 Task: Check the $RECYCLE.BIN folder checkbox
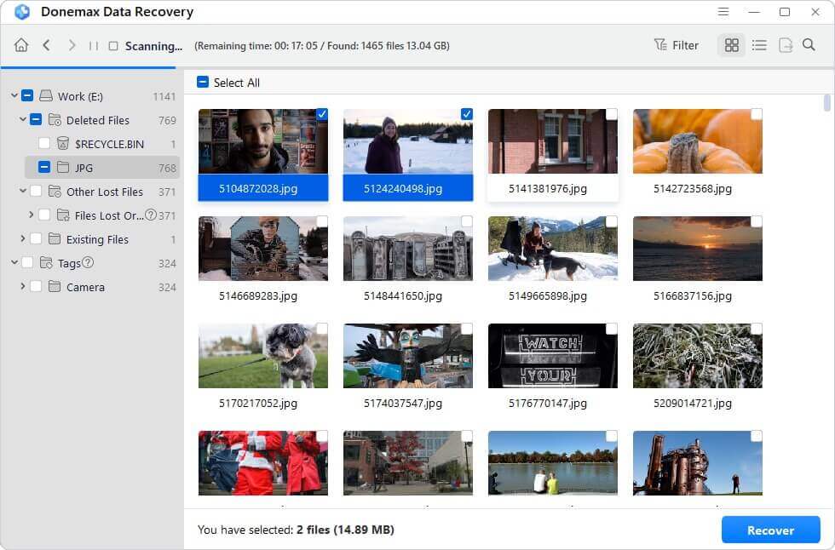[44, 144]
